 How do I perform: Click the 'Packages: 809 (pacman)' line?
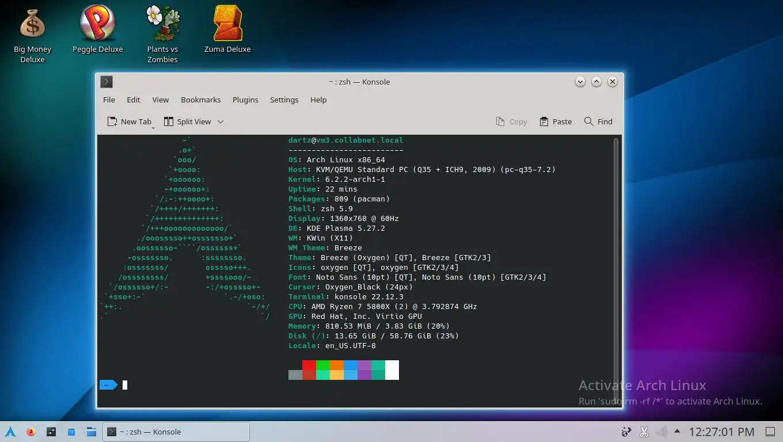(339, 199)
